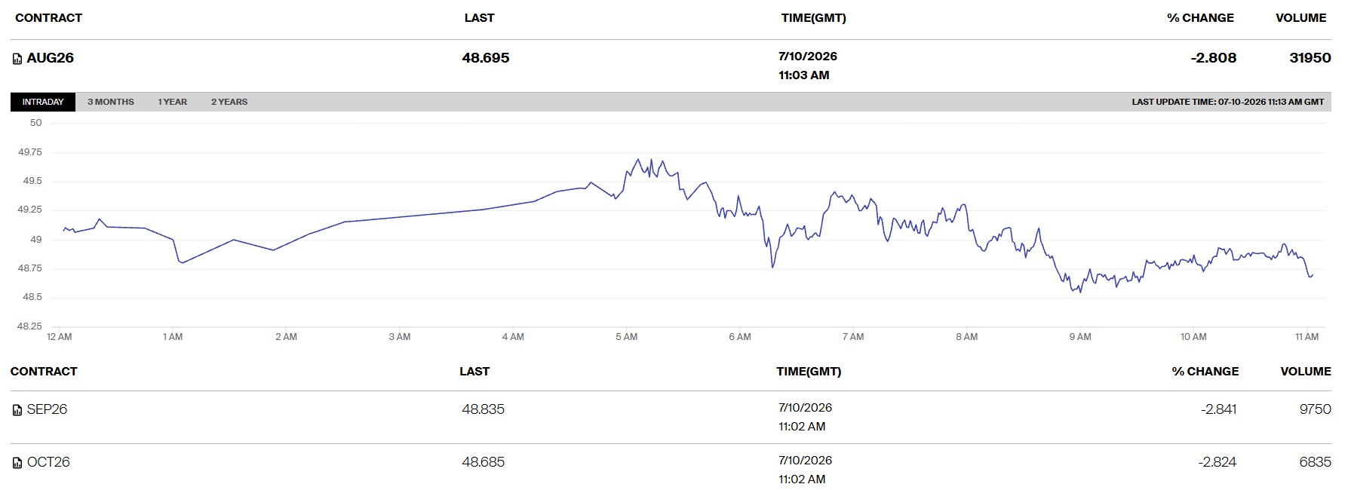The image size is (1351, 490).
Task: Switch to the 2 YEARS chart view
Action: coord(229,102)
